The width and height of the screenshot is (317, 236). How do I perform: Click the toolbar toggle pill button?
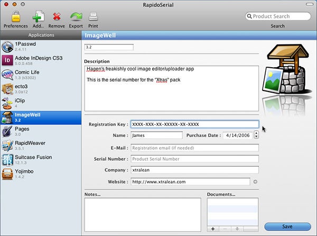[x=309, y=4]
